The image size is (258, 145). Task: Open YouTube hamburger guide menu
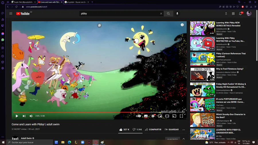11,13
